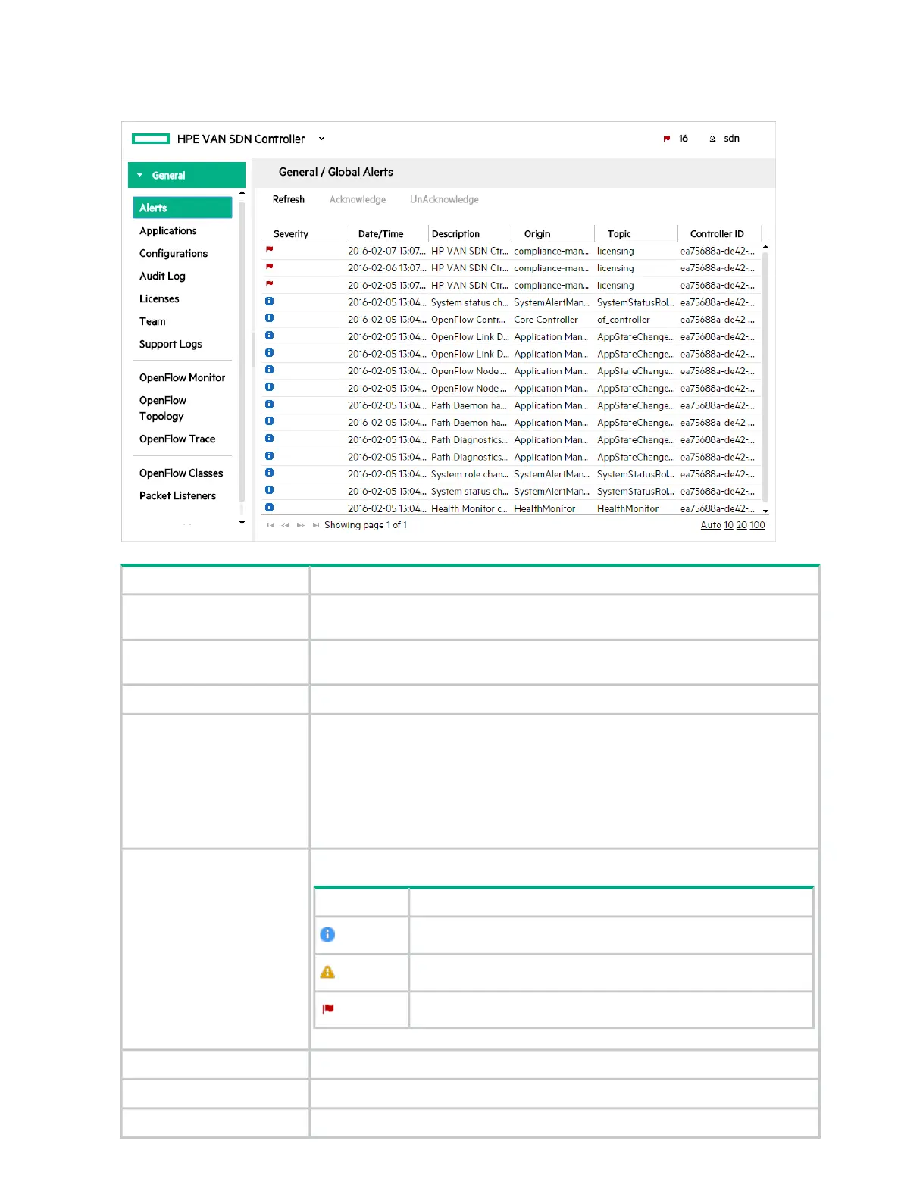The image size is (901, 1200).
Task: Click the yellow warning triangle in legend table
Action: tap(327, 972)
